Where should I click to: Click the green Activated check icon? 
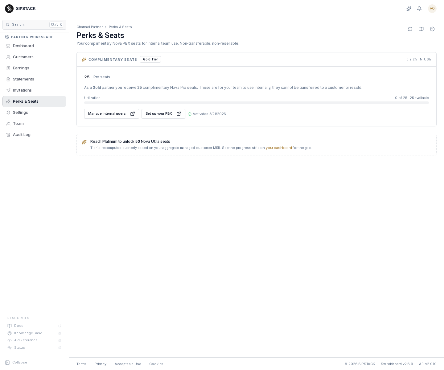click(190, 114)
